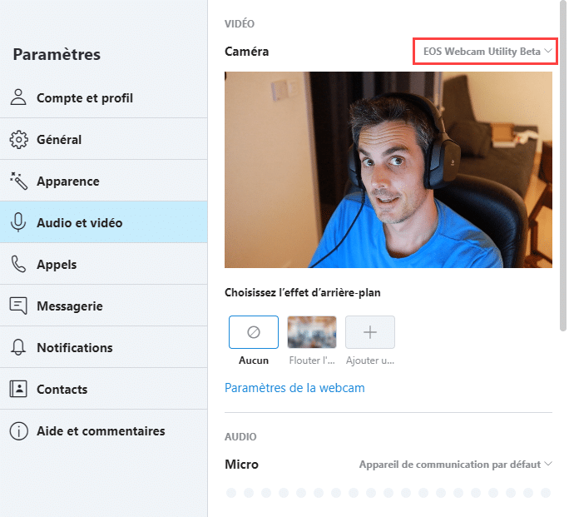Open the Apparence settings section
The image size is (569, 517).
tap(103, 181)
